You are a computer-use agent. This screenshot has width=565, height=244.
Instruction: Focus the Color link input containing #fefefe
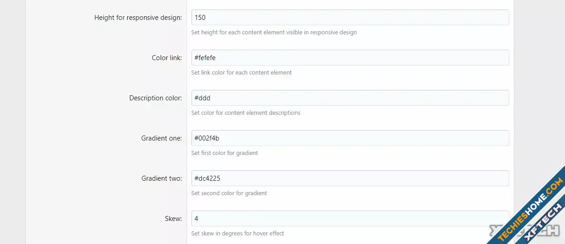pyautogui.click(x=350, y=58)
